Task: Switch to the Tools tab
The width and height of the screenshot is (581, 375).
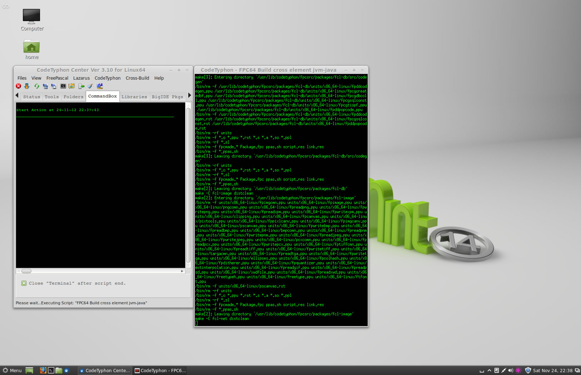Action: click(52, 97)
